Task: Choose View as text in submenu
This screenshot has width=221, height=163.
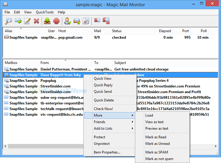Action: [x=162, y=122]
